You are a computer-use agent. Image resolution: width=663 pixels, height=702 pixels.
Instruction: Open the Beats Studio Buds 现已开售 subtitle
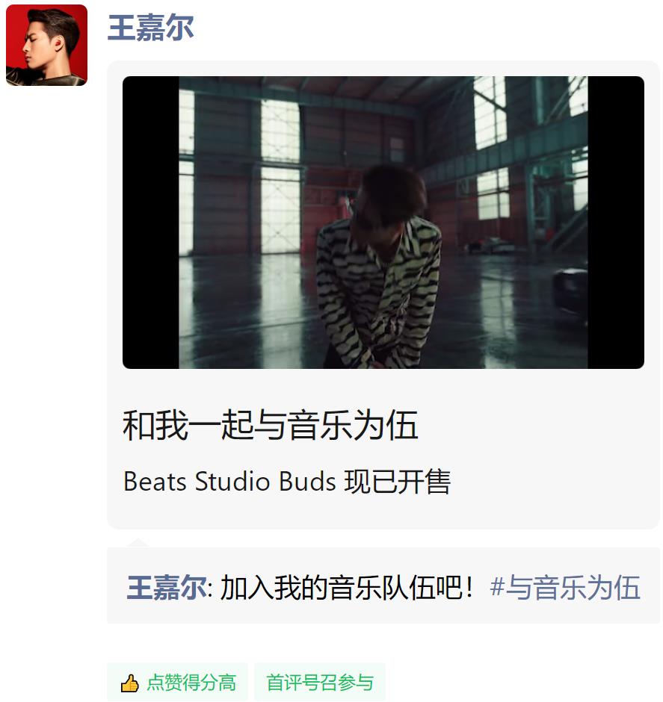(287, 482)
